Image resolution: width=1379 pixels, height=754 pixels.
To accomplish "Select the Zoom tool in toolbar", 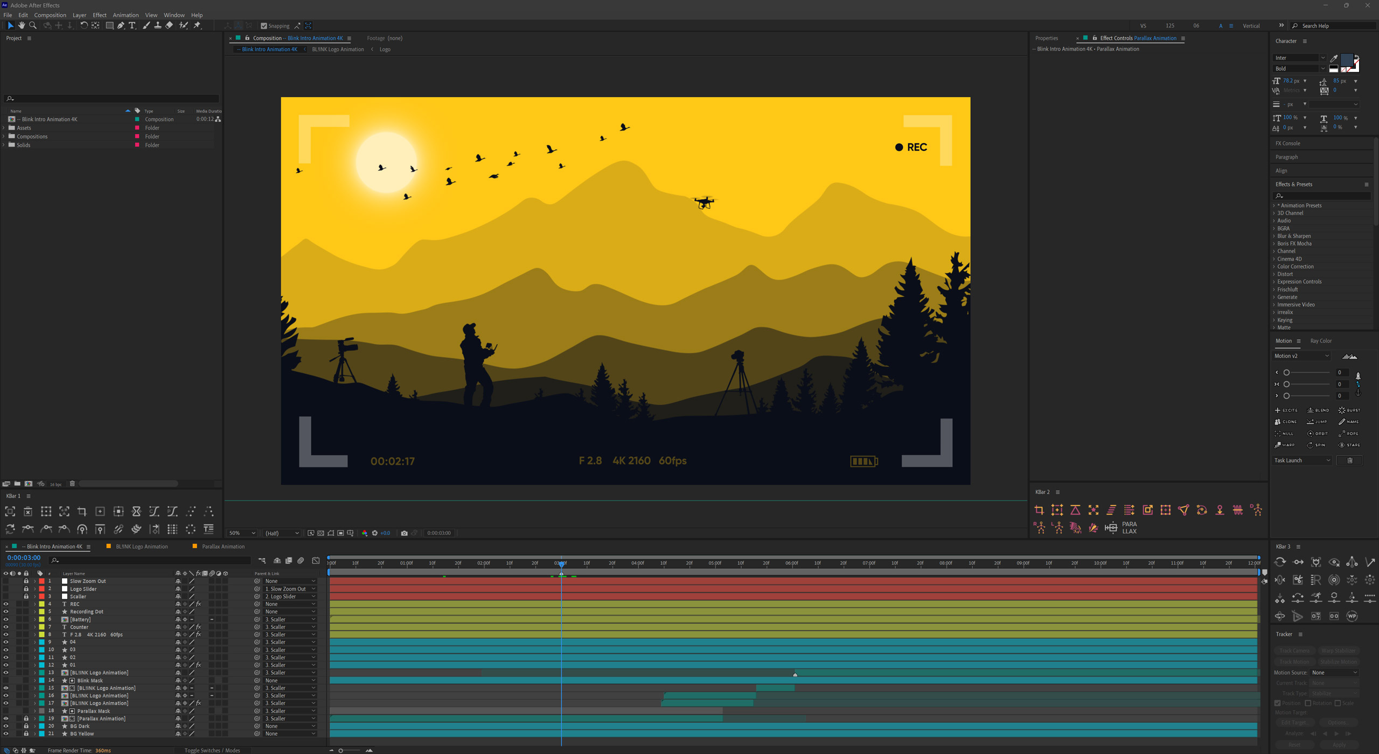I will pos(33,25).
